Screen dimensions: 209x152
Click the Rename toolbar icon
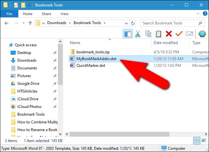pyautogui.click(x=189, y=33)
